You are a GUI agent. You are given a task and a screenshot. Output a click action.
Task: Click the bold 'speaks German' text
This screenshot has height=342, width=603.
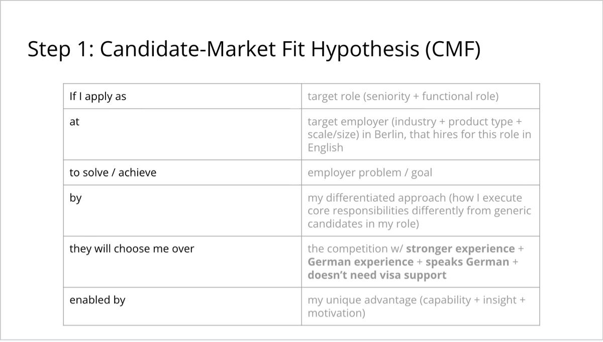(467, 262)
